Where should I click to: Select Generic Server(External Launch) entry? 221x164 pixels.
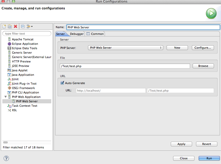31,57
